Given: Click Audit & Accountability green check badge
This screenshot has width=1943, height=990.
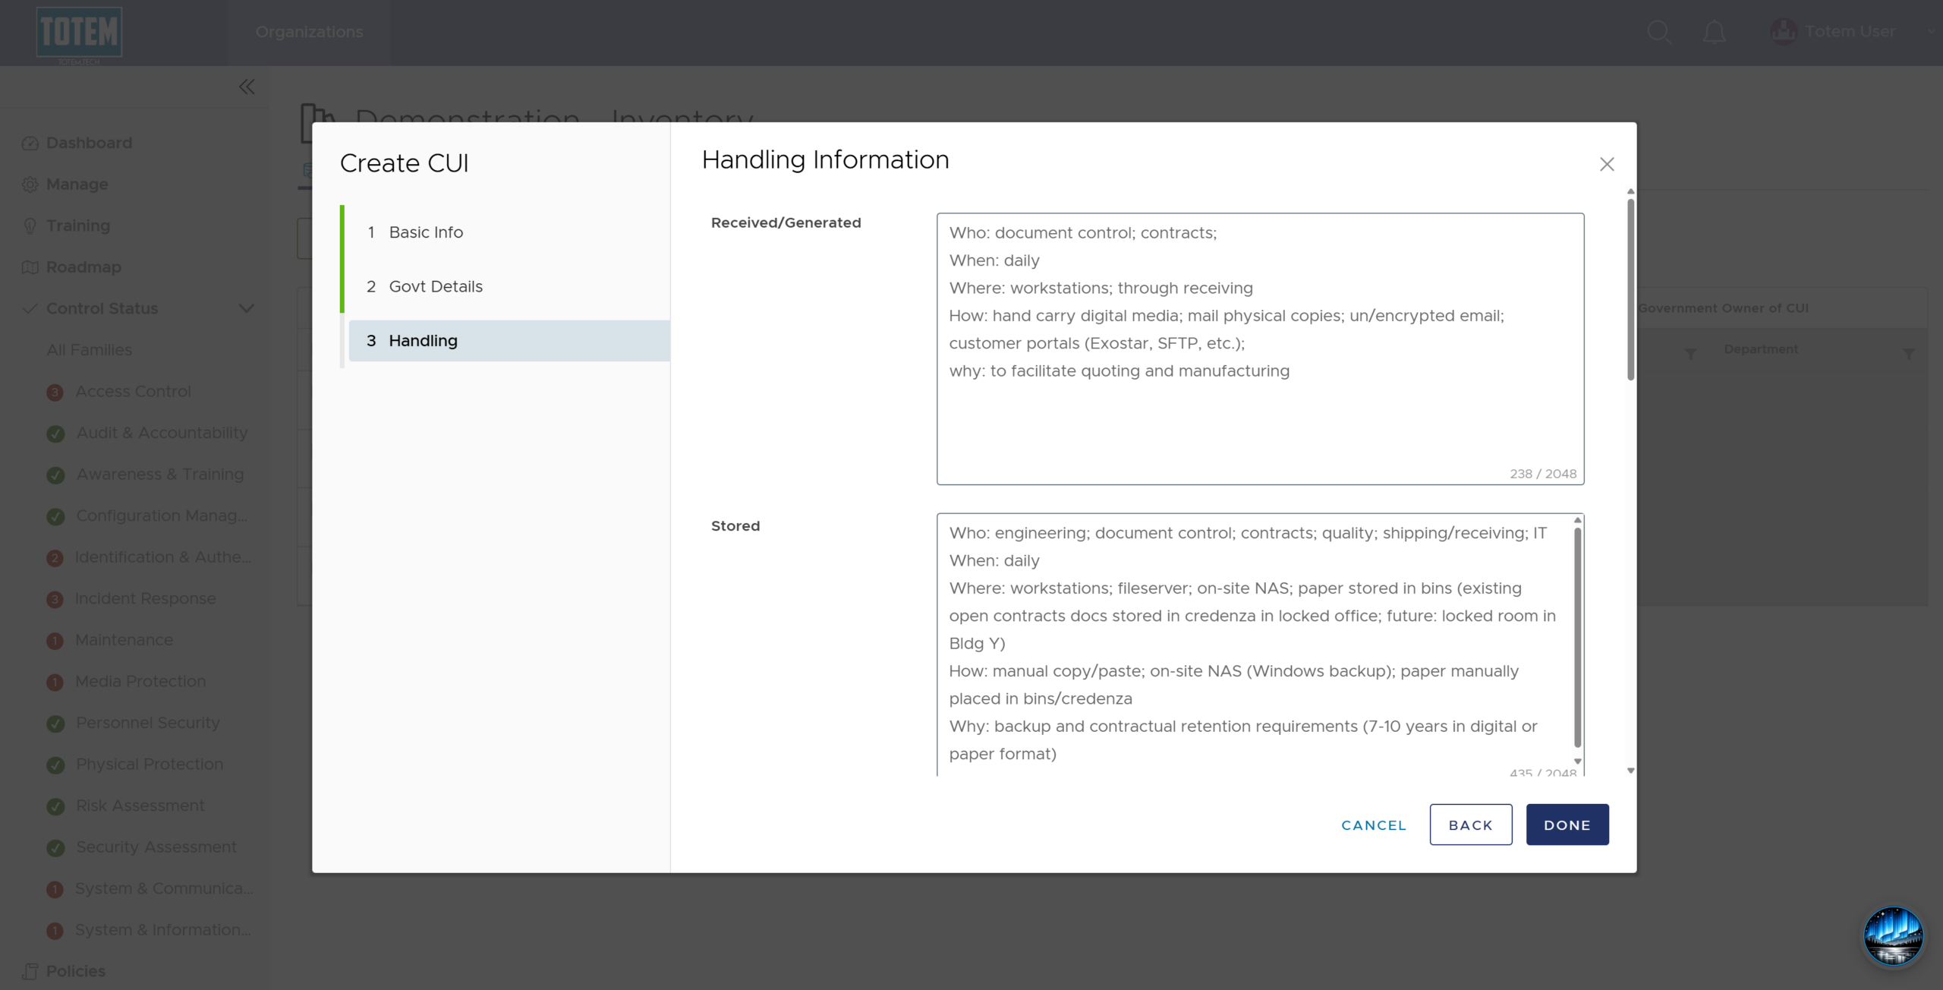Looking at the screenshot, I should (x=55, y=434).
